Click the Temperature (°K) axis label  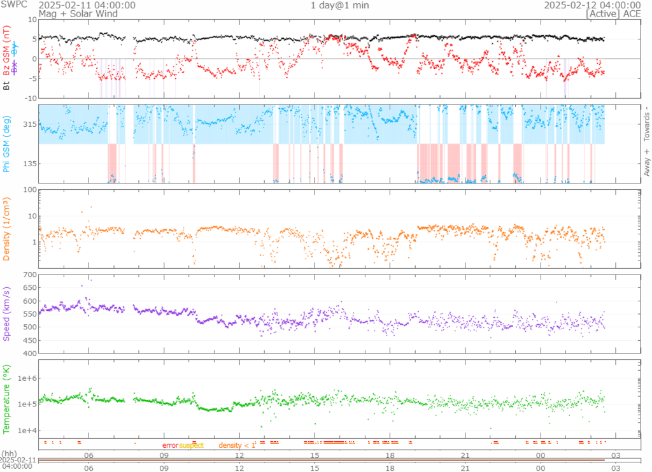8,398
